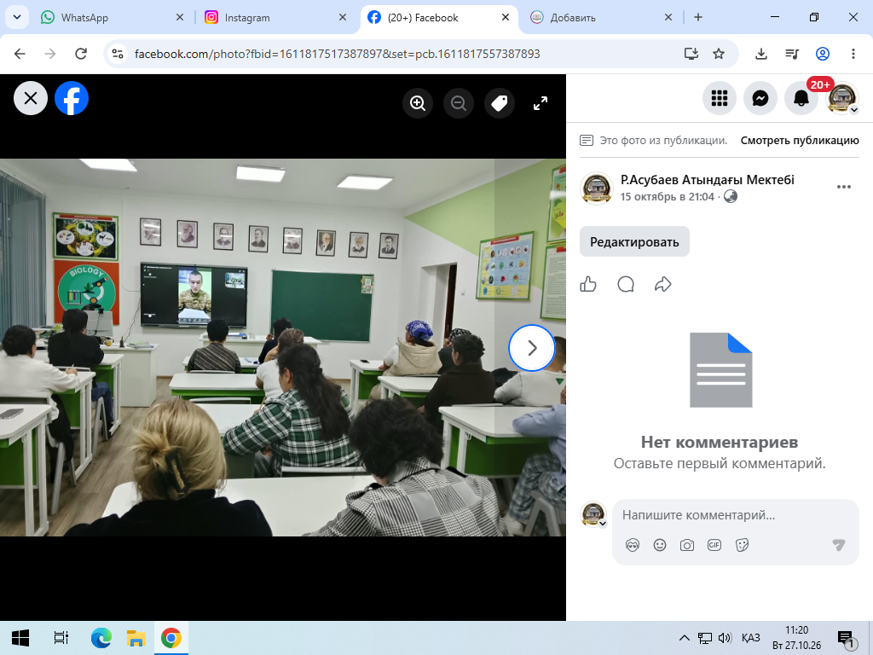This screenshot has height=655, width=873.
Task: Open Р.Асубаев Атындағы Мектебі page name
Action: [x=707, y=180]
